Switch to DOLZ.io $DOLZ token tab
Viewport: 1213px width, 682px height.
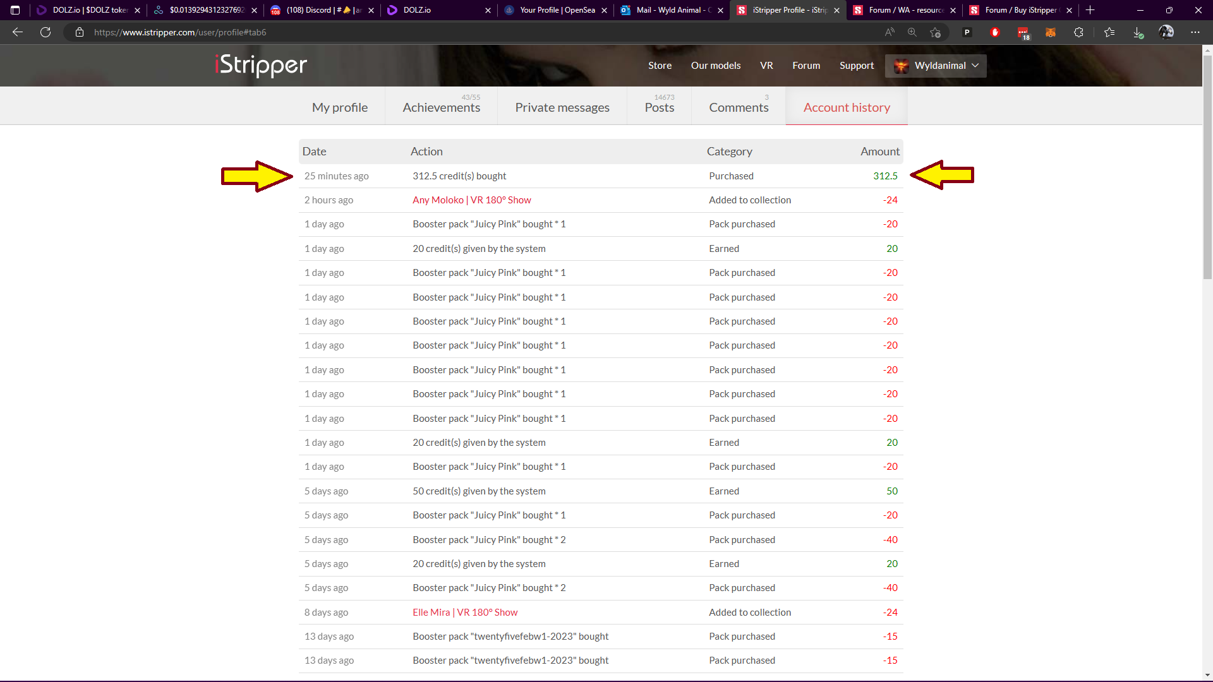click(89, 10)
